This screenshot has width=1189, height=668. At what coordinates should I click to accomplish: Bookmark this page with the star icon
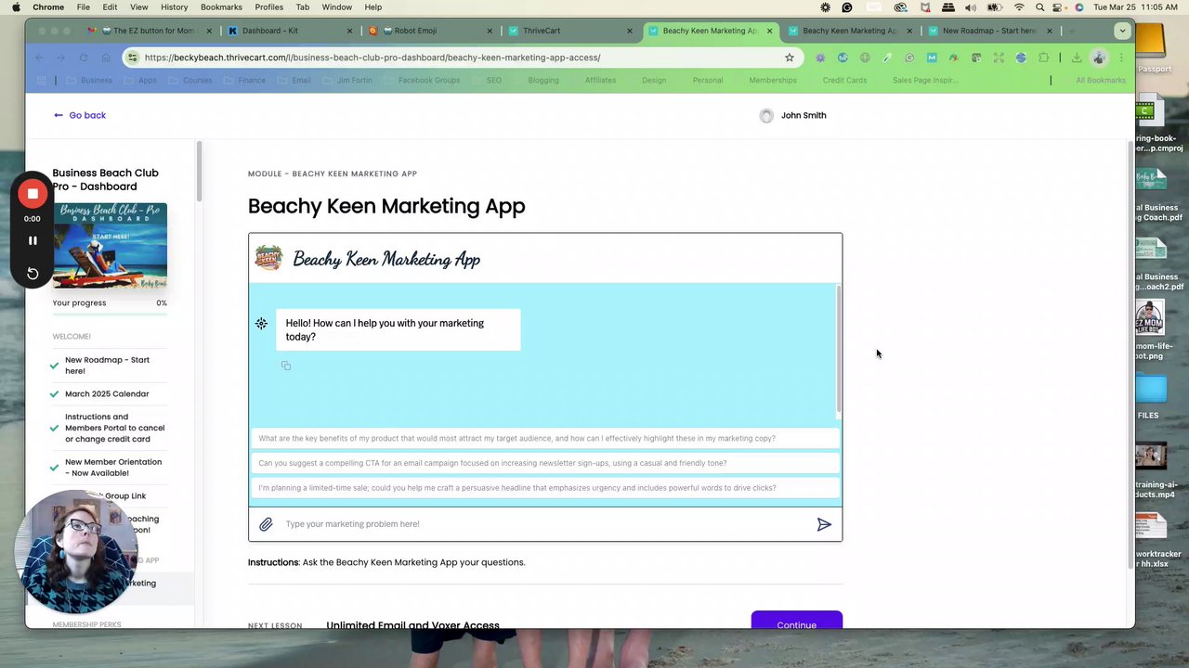(x=790, y=58)
